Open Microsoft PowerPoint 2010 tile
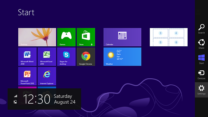The height and width of the screenshot is (117, 208). coord(27,76)
